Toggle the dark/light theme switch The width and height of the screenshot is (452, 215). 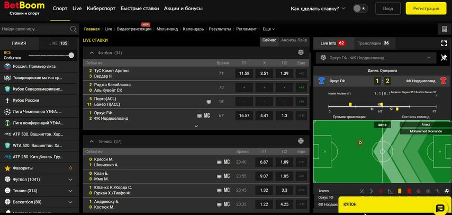360,8
